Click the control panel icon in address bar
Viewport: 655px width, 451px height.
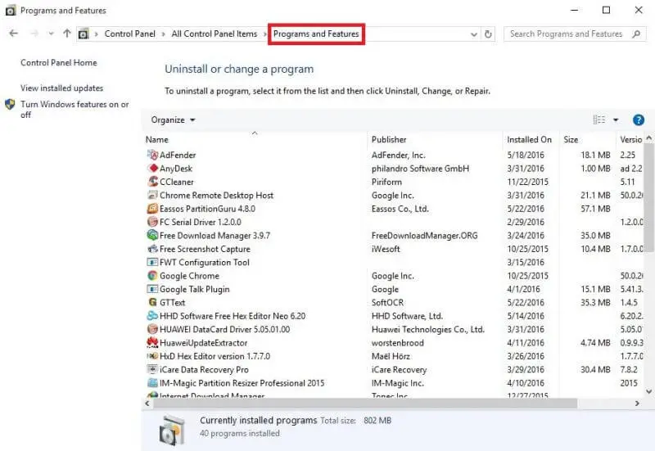(x=84, y=34)
